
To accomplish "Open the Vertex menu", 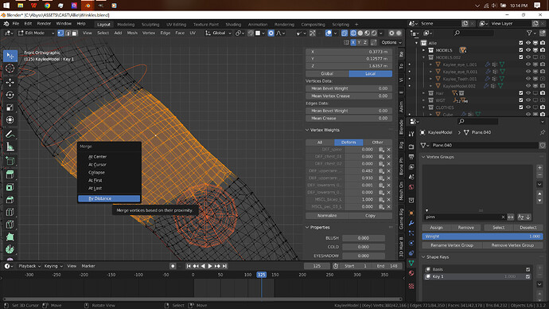I will [149, 33].
